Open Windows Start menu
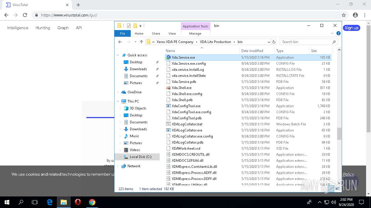The height and width of the screenshot is (208, 371). (7, 202)
